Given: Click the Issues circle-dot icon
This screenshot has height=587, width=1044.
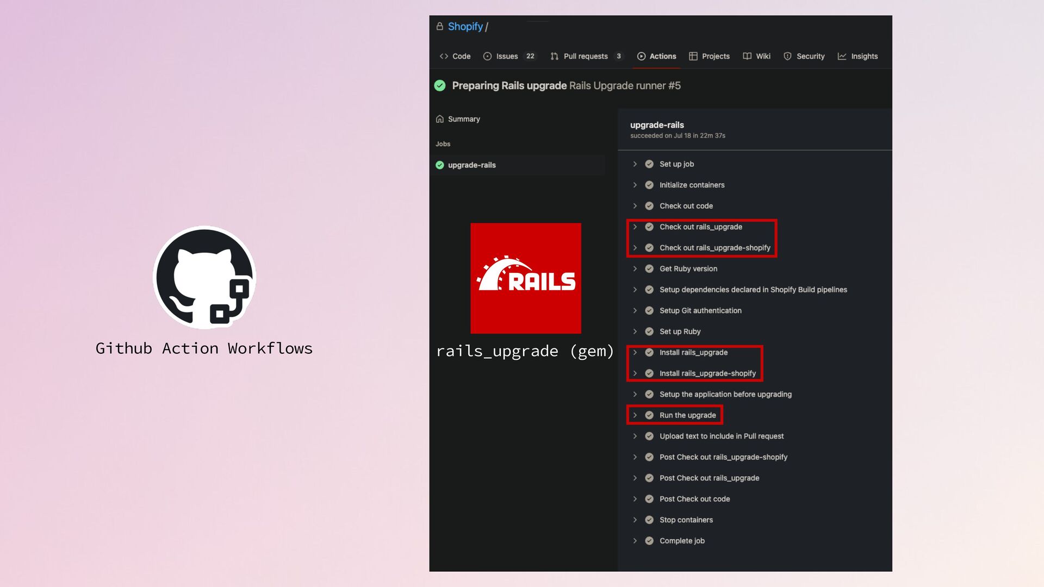Looking at the screenshot, I should tap(487, 56).
